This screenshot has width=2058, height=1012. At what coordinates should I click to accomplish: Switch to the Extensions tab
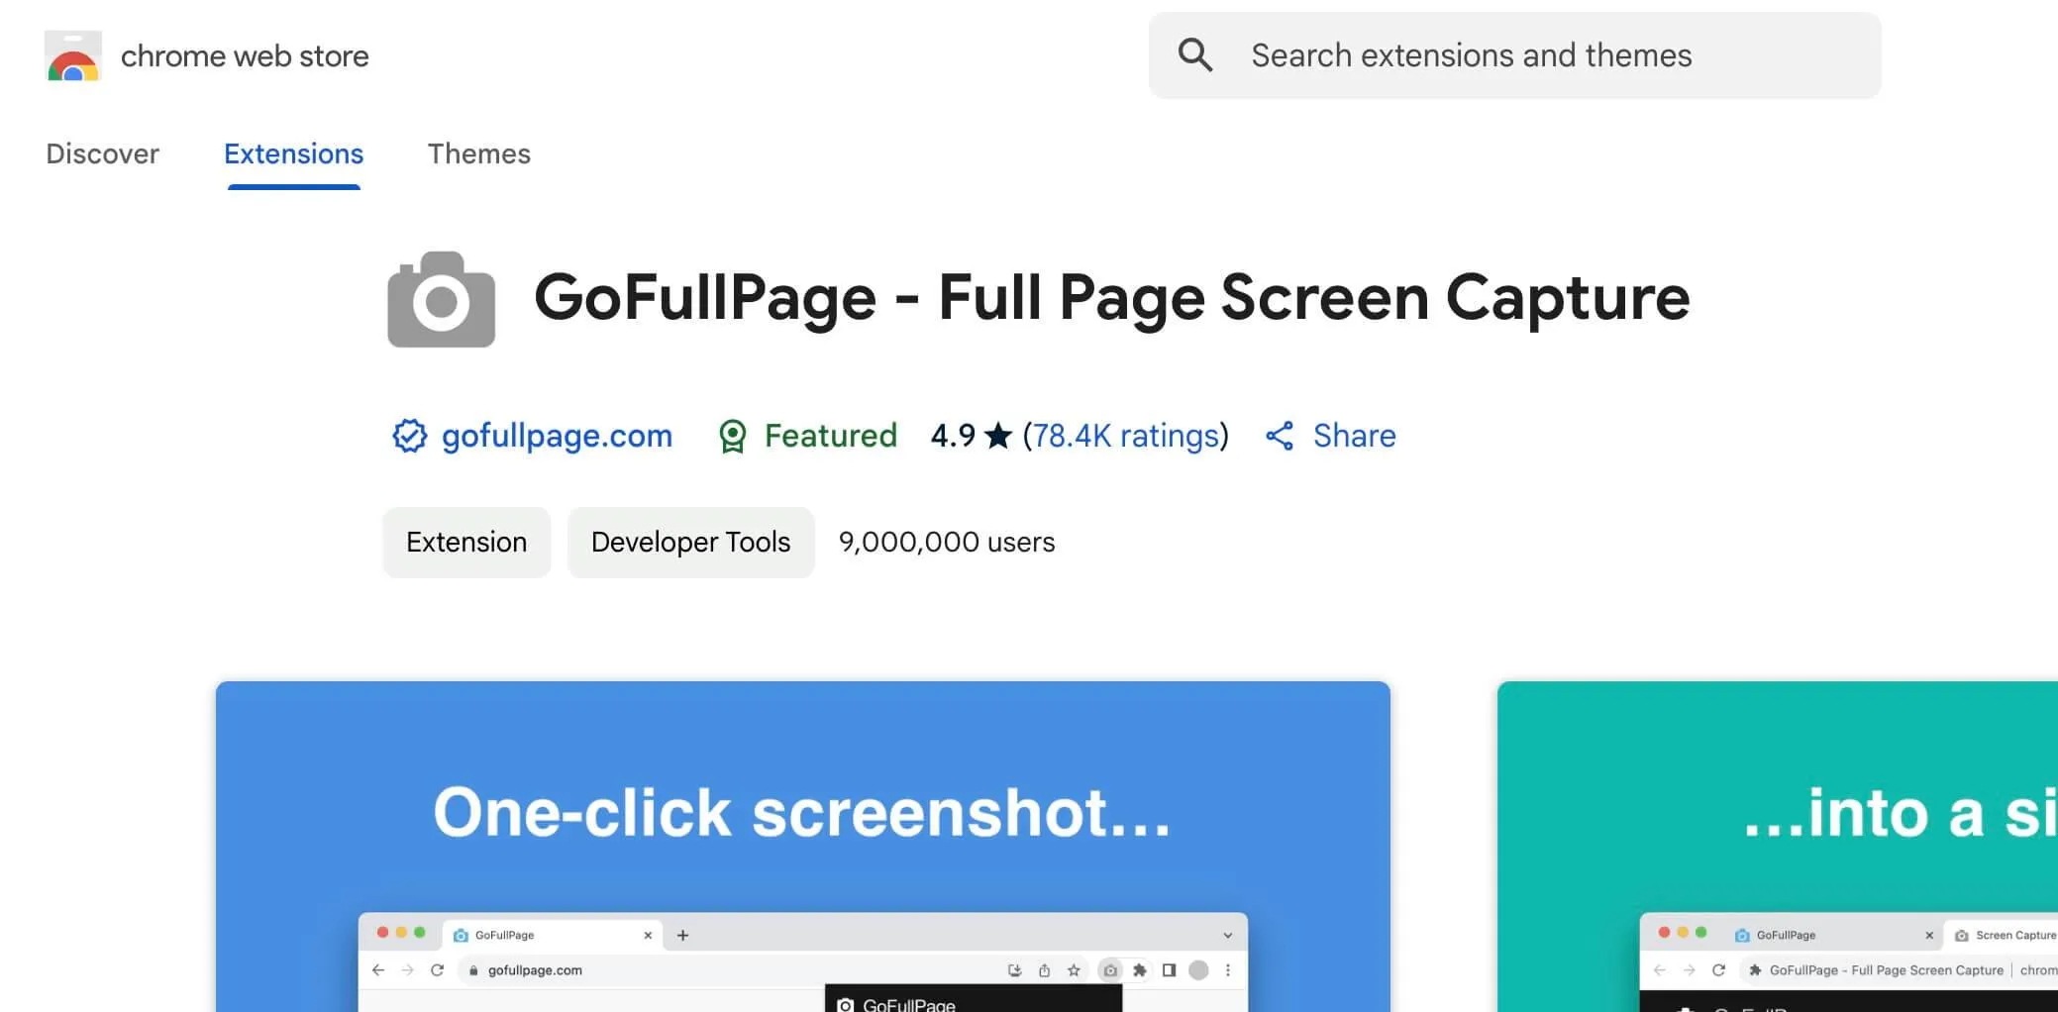pyautogui.click(x=293, y=153)
